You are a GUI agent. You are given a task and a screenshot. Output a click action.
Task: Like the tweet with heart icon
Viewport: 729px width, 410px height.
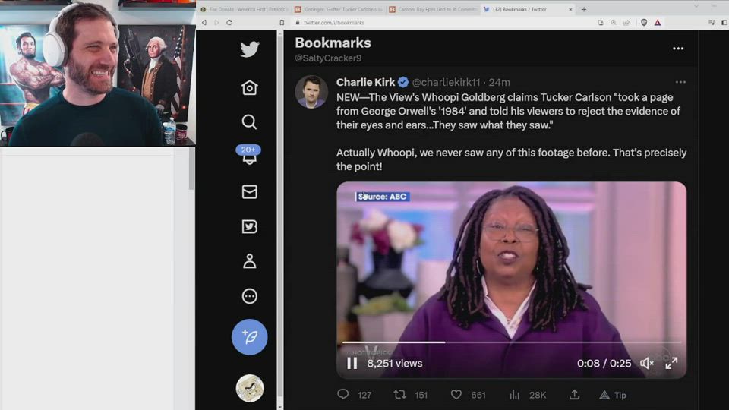click(456, 395)
